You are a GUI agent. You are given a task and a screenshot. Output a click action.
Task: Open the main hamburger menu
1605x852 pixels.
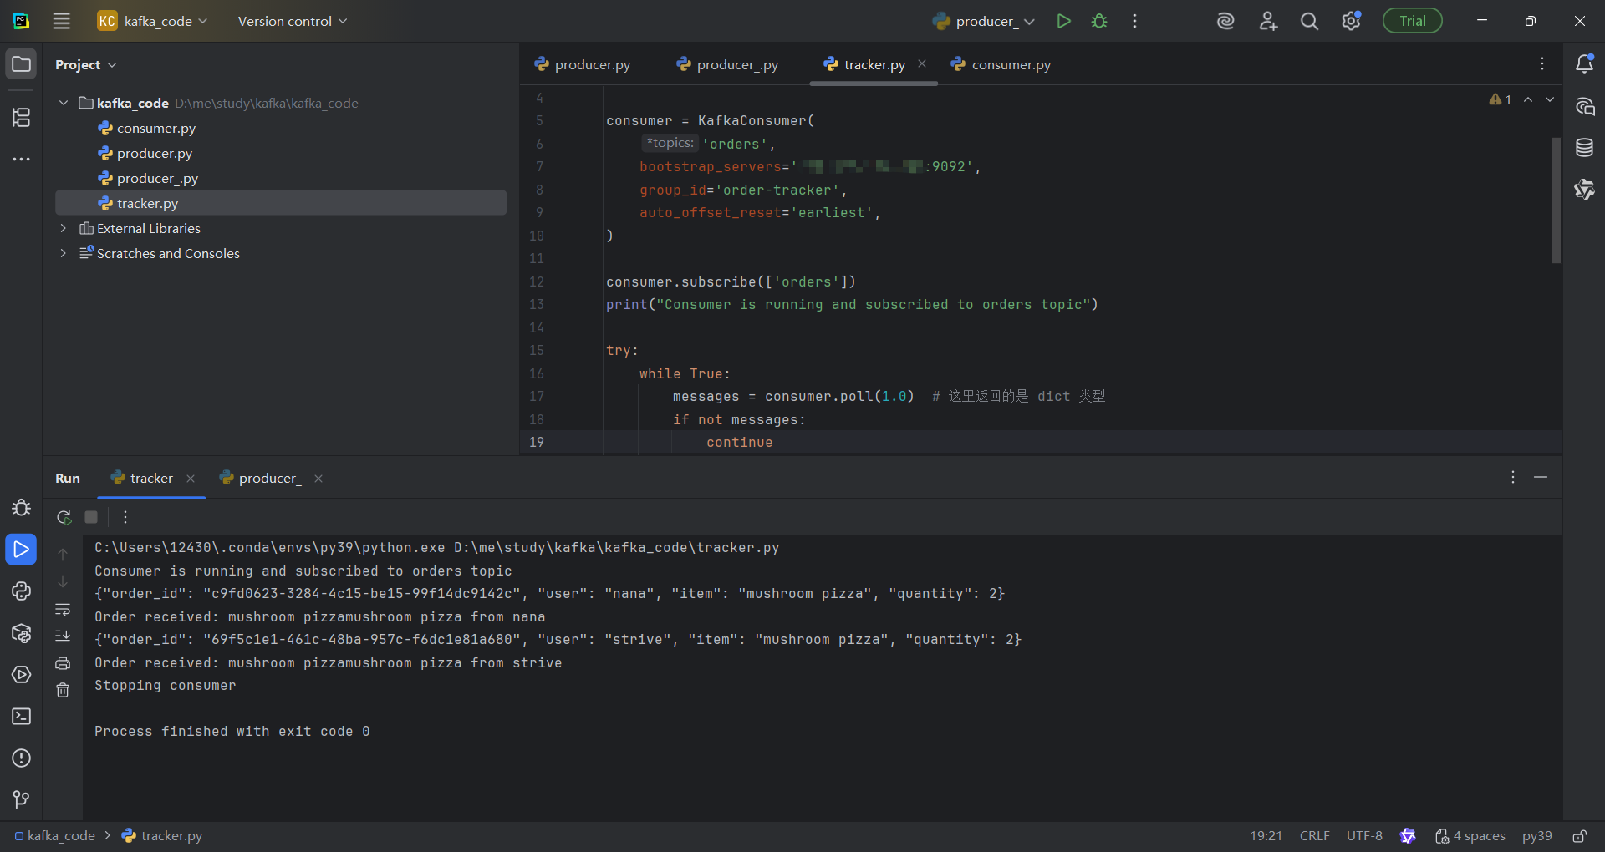pyautogui.click(x=62, y=21)
